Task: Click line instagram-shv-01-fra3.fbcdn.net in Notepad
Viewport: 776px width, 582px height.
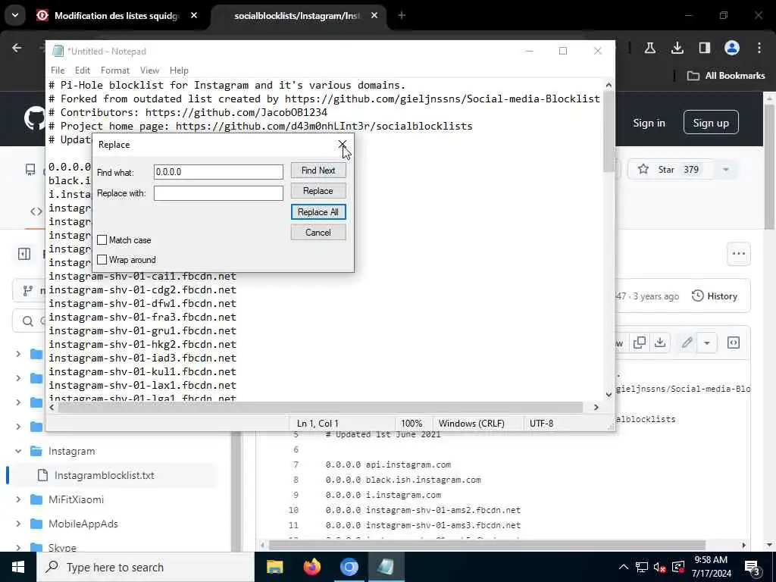Action: [x=142, y=317]
